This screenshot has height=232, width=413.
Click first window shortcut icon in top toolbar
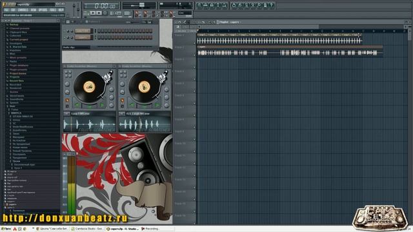click(x=199, y=6)
